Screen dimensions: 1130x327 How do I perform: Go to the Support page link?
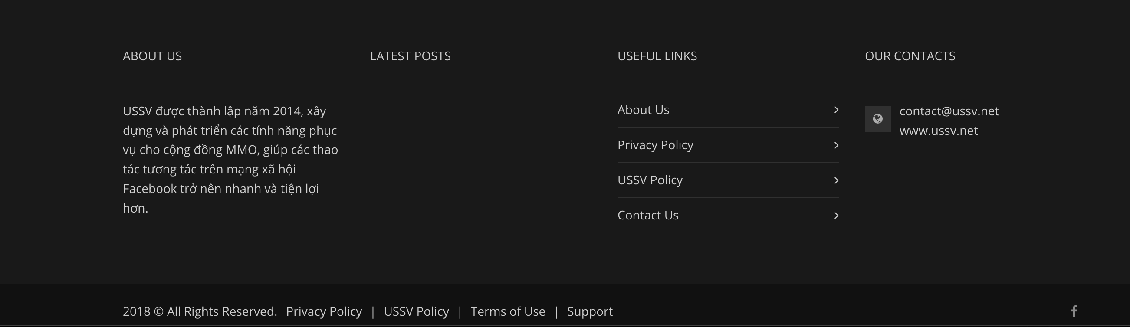[590, 312]
